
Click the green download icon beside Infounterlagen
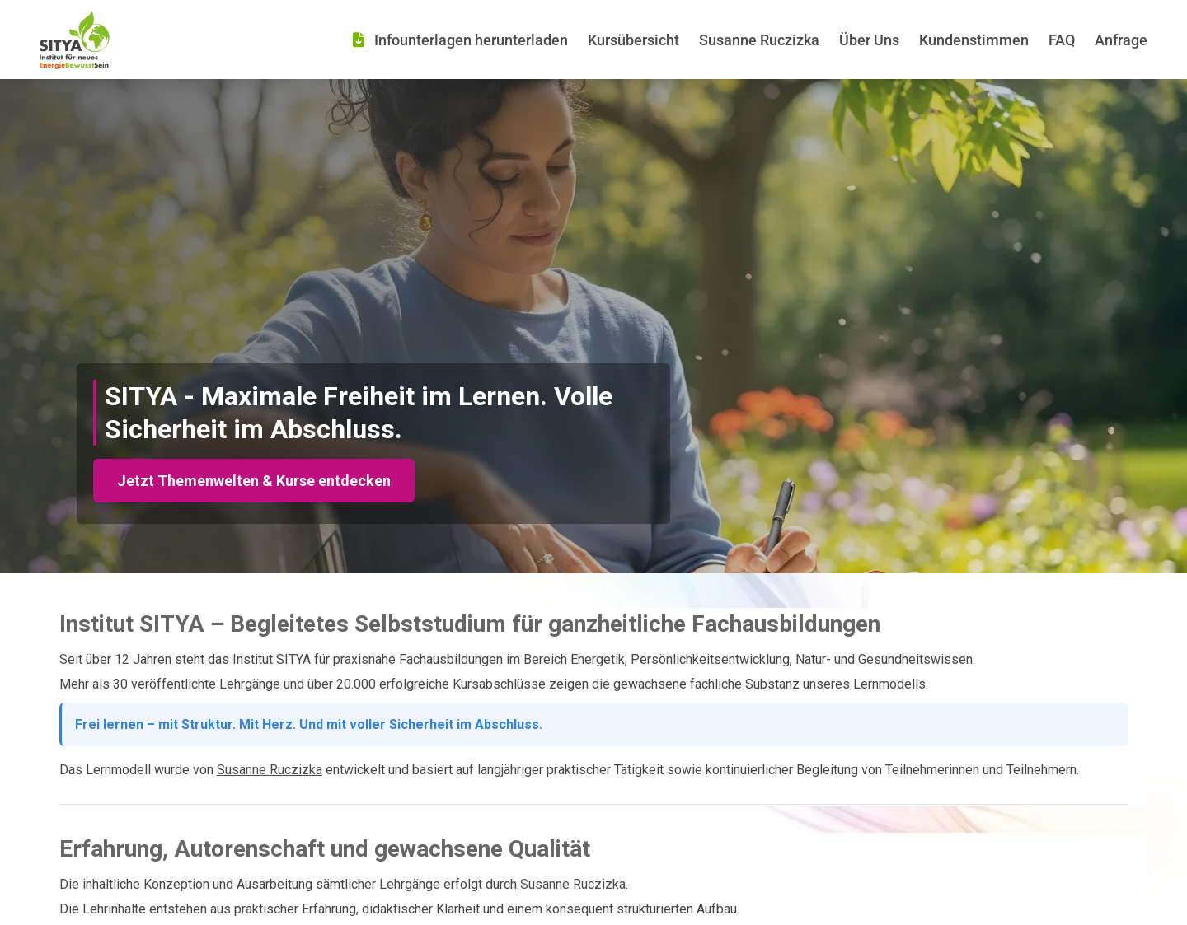tap(359, 40)
